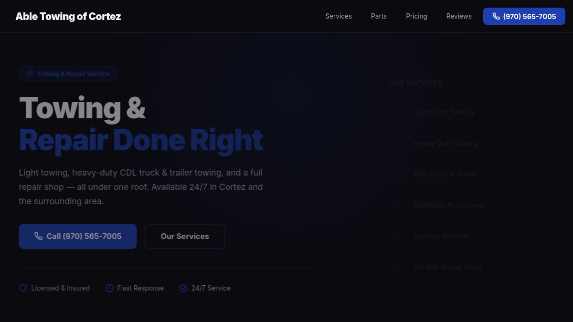
Task: Go to the Parts nav link
Action: (x=379, y=16)
